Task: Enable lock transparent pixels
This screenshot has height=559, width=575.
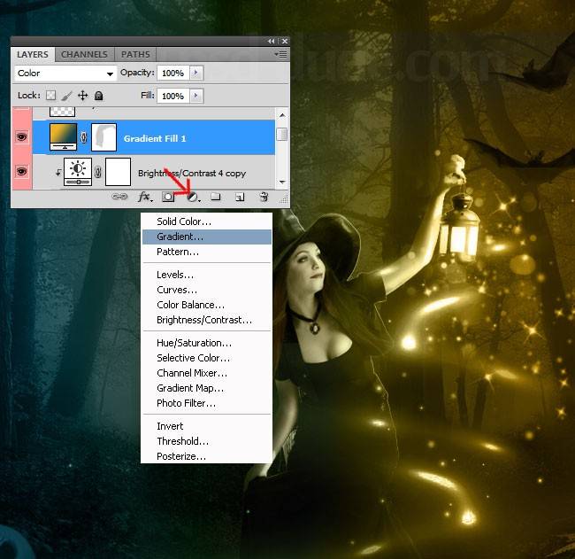Action: pyautogui.click(x=51, y=96)
